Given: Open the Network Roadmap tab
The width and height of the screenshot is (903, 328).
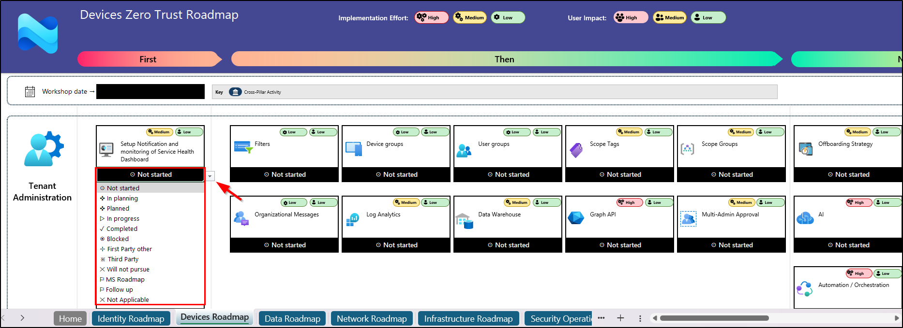Looking at the screenshot, I should [x=372, y=318].
